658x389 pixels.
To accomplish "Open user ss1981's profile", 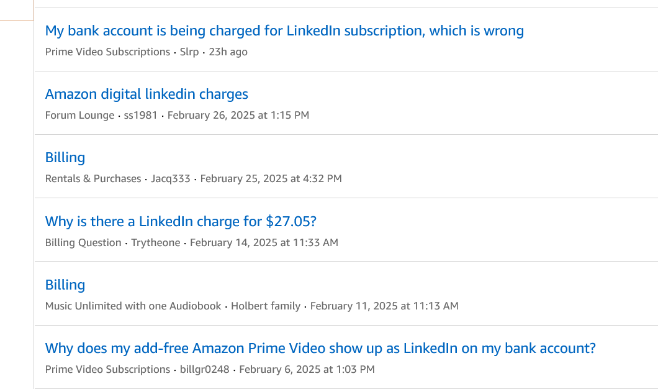I will pyautogui.click(x=139, y=115).
